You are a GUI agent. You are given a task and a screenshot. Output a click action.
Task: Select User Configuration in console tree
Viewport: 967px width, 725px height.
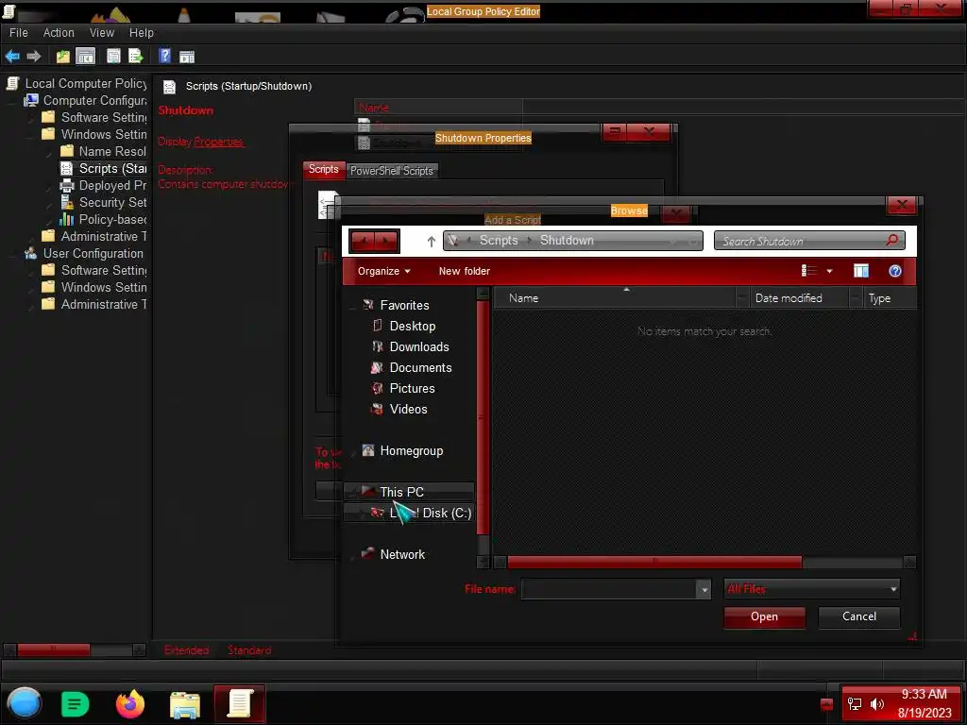[x=93, y=253]
